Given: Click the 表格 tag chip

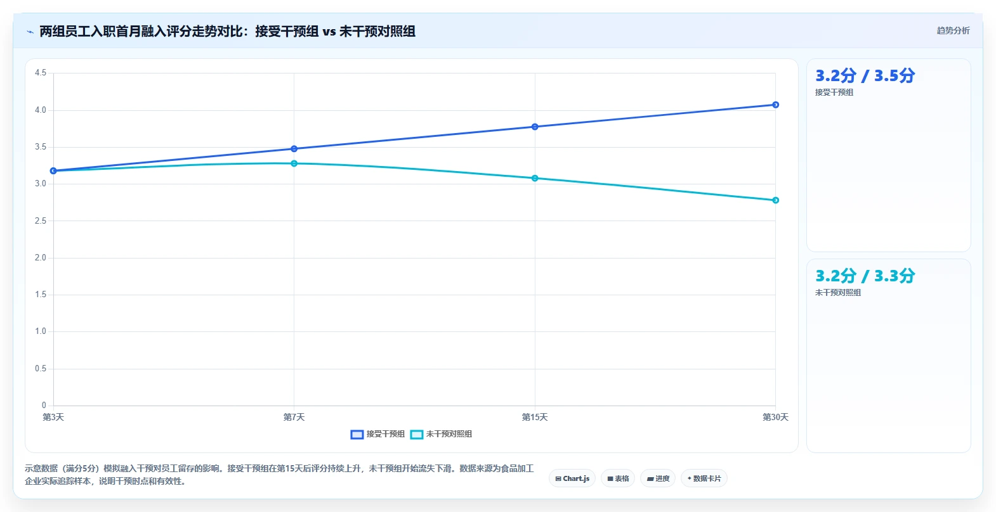Looking at the screenshot, I should coord(618,478).
